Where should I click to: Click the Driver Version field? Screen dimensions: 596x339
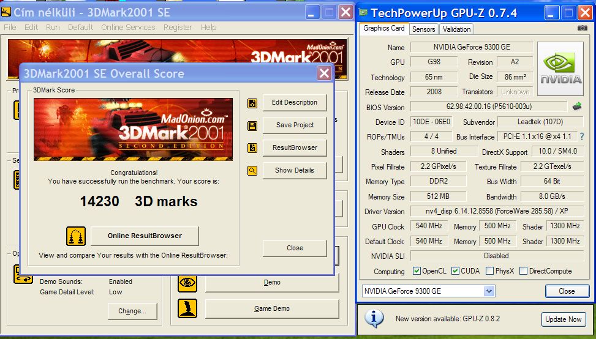(x=497, y=211)
